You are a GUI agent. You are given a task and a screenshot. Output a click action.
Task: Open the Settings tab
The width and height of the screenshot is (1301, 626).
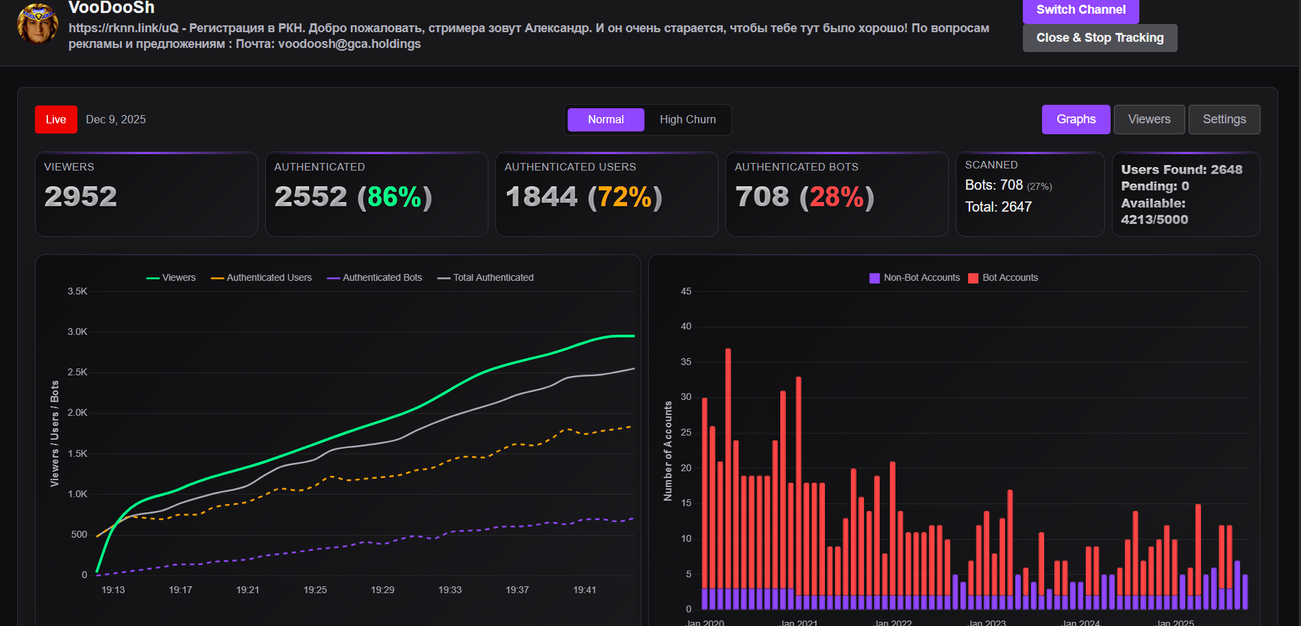(x=1224, y=119)
